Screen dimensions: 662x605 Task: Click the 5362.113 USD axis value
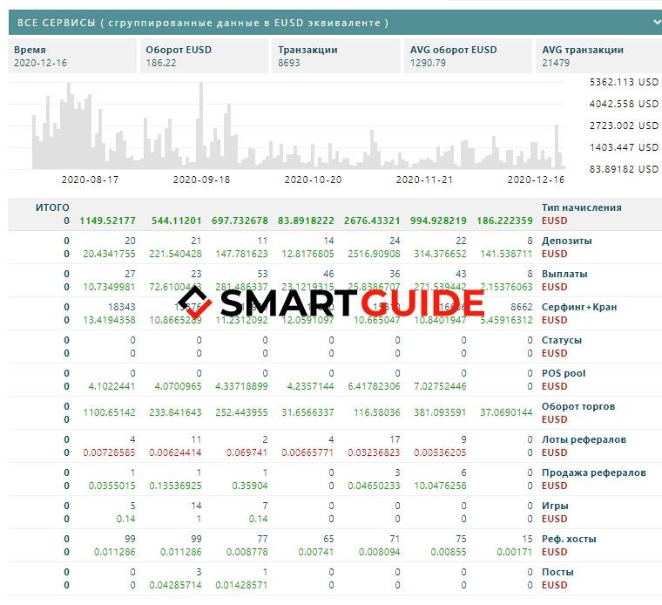[x=624, y=82]
